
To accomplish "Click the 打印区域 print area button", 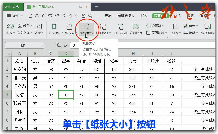I will [x=103, y=29].
